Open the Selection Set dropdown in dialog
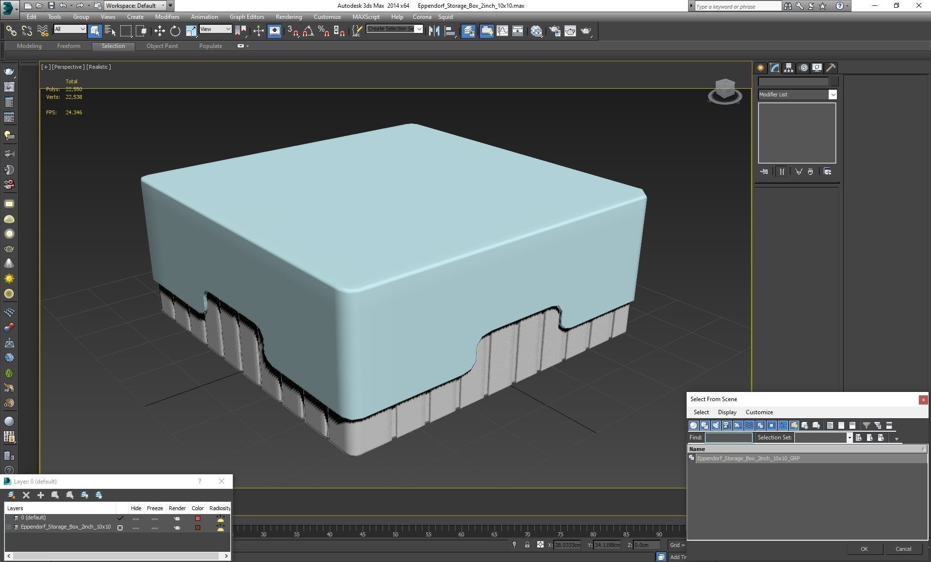931x562 pixels. [x=849, y=437]
